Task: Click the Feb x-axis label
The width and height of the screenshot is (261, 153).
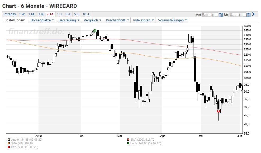Action: pyautogui.click(x=81, y=136)
